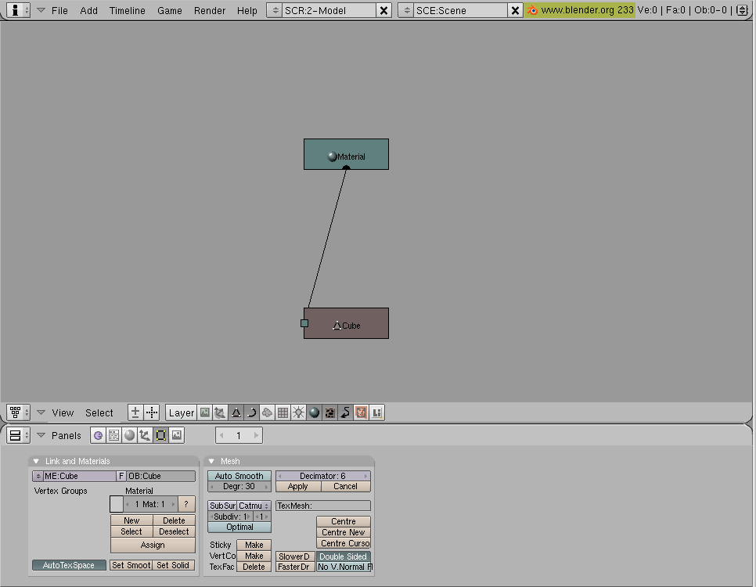Screen dimensions: 756x587
Task: Toggle lattice grid datablock display
Action: [x=283, y=412]
